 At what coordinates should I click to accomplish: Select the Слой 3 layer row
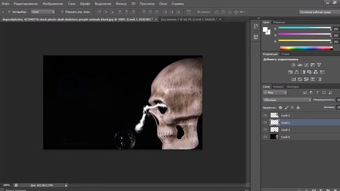[x=301, y=129]
